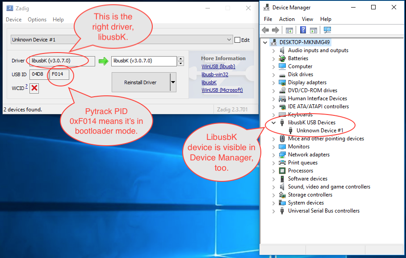This screenshot has height=258, width=406.
Task: Click Scan for hardware changes toolbar icon
Action: pyautogui.click(x=327, y=30)
